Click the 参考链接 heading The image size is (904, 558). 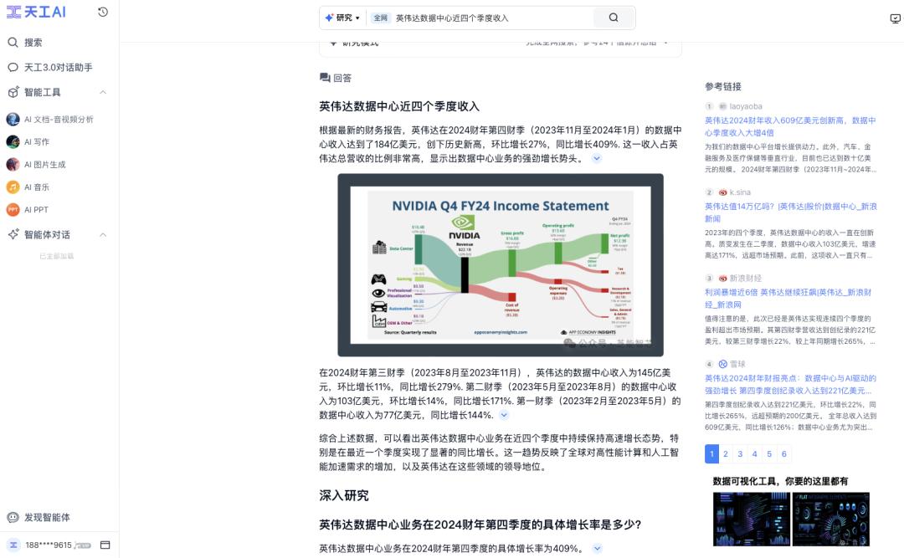pos(723,86)
